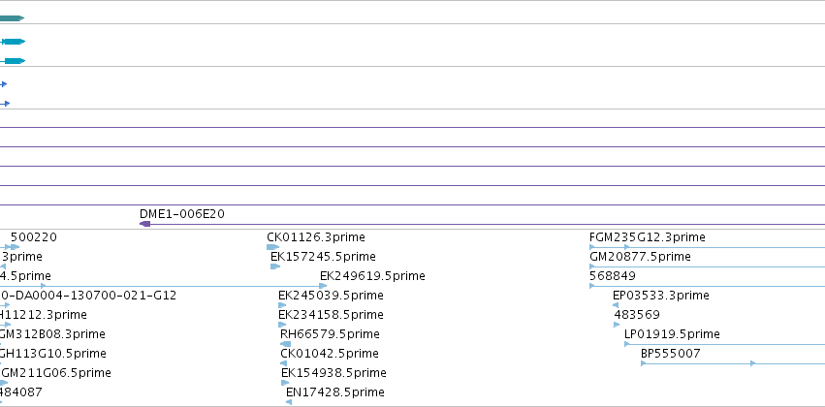Open the EK154938.5prime label
The height and width of the screenshot is (407, 825).
(x=333, y=373)
